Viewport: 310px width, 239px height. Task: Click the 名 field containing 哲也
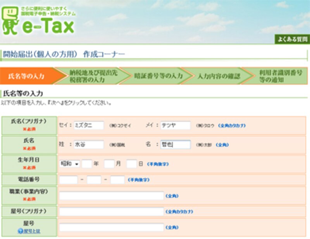[176, 145]
